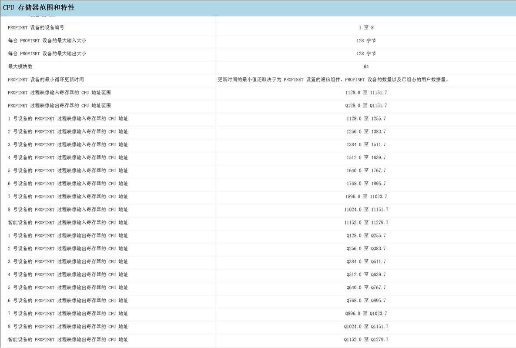Select '智能设备的 PROFINET 过程映像输出寄存器' label

[68, 339]
